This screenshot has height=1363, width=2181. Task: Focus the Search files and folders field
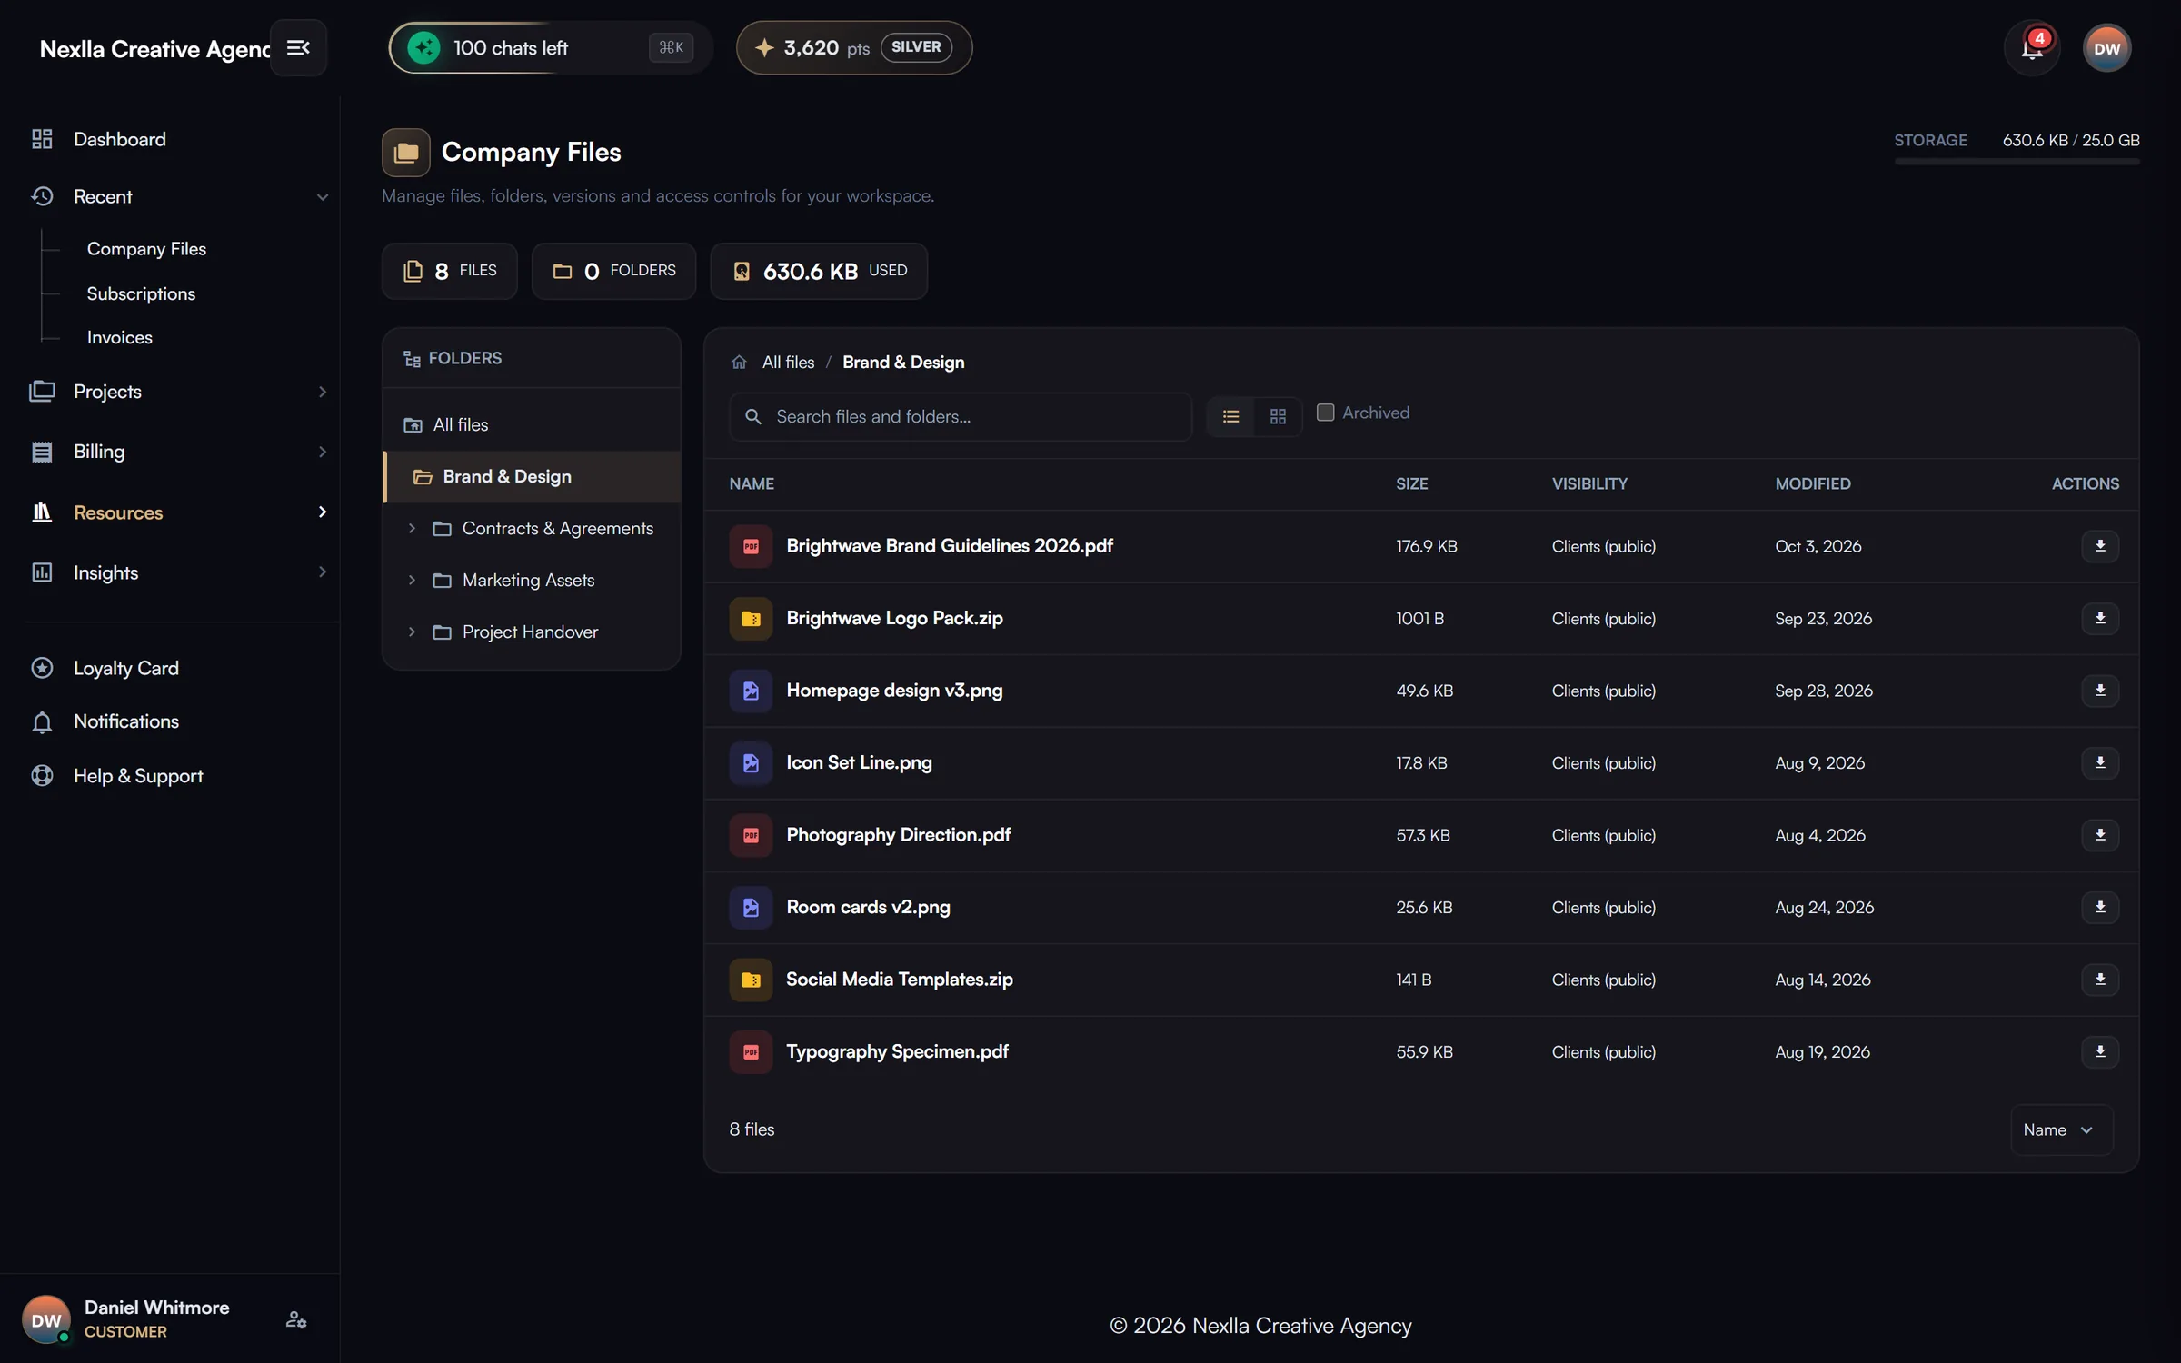click(961, 417)
